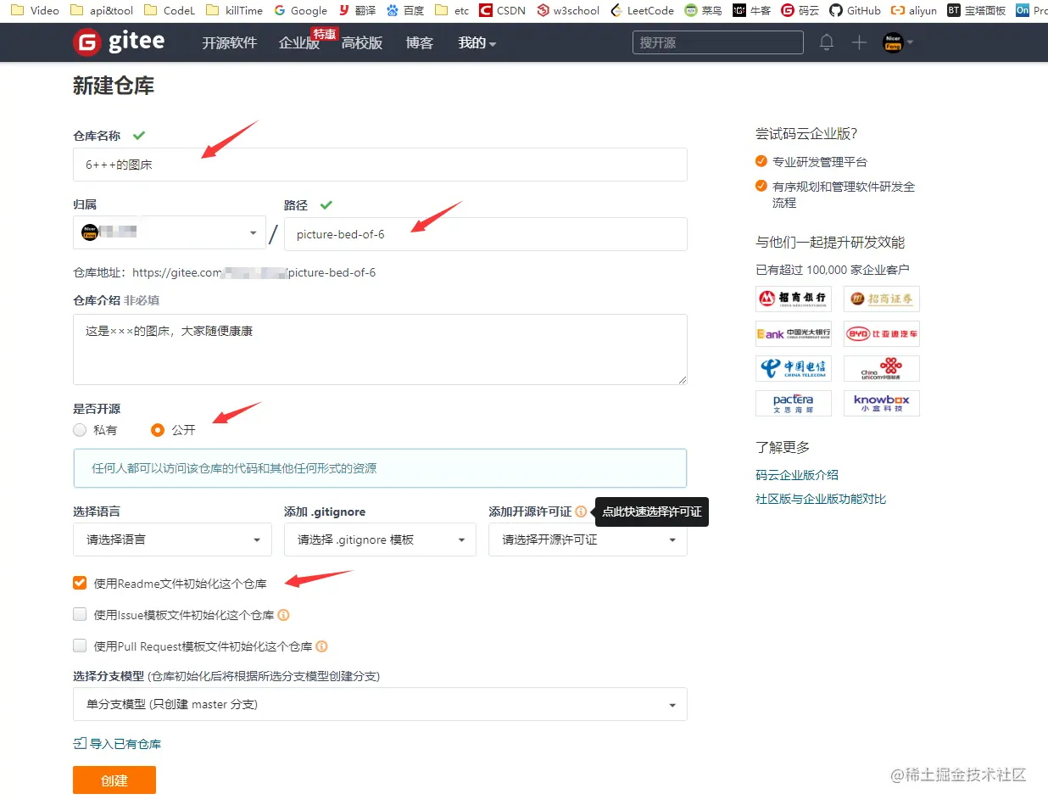Screen dimensions: 1048x805
Task: Open the aliyun bookmark
Action: [x=914, y=11]
